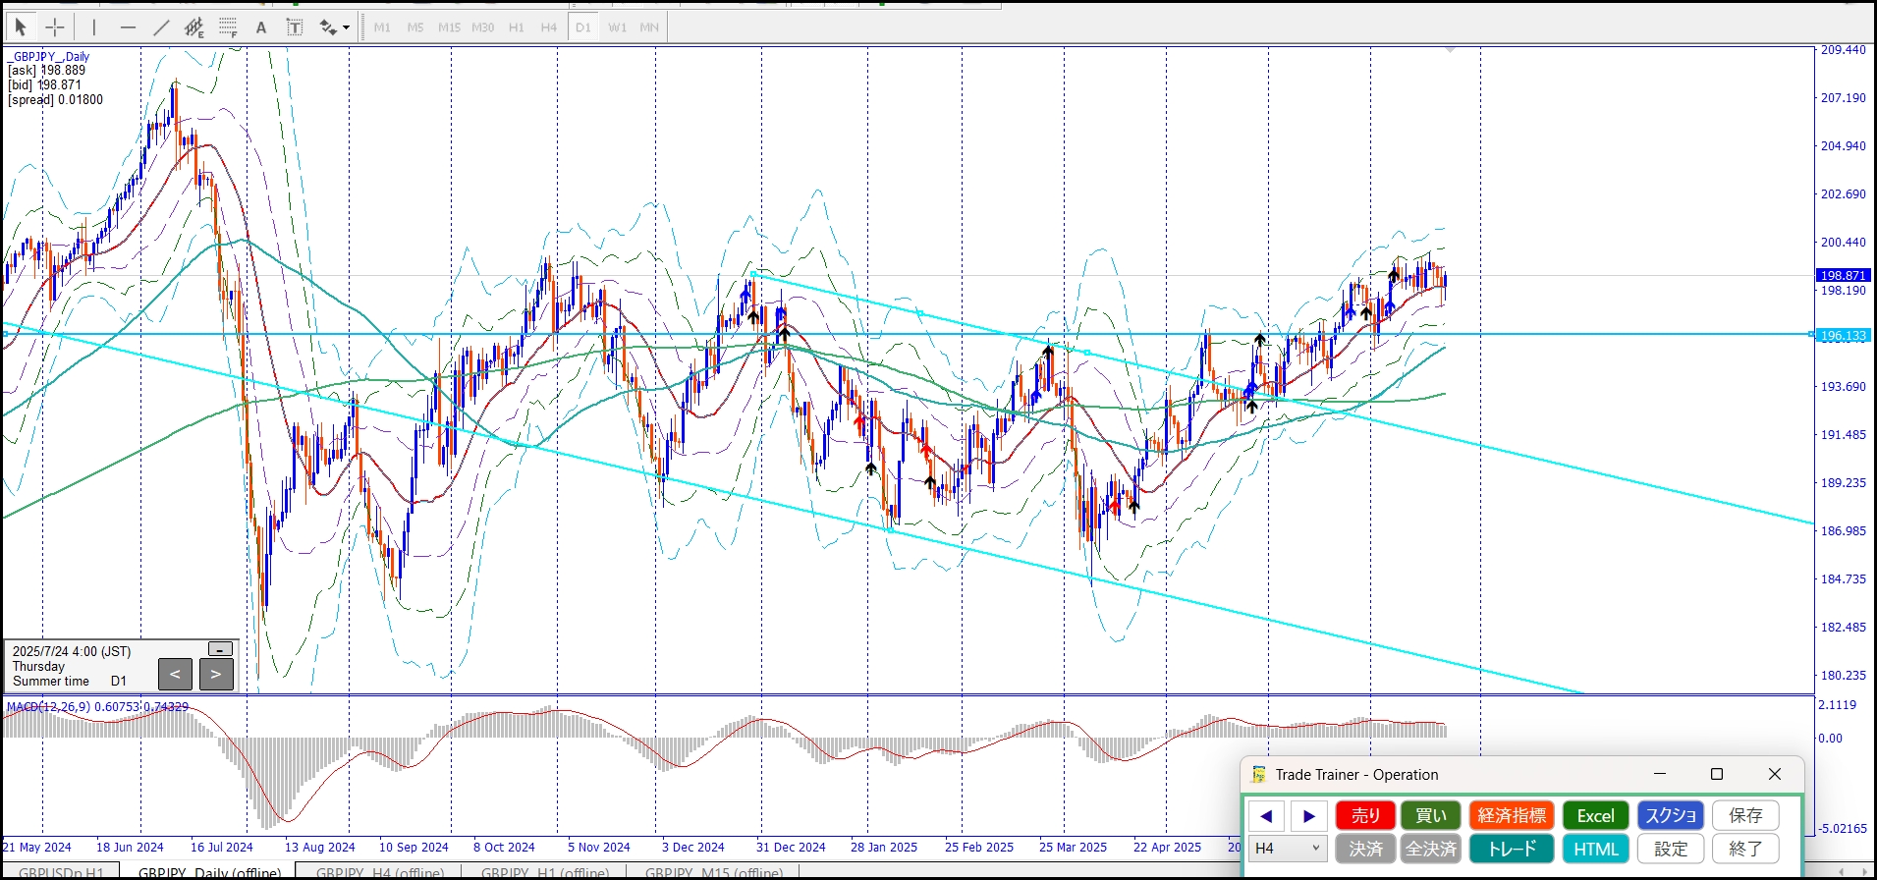Screen dimensions: 1877x880
Task: Select the crosshair cursor tool
Action: coord(55,27)
